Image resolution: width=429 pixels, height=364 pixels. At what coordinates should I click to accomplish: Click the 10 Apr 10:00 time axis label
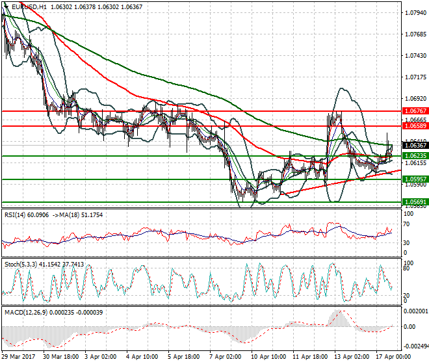[268, 357]
